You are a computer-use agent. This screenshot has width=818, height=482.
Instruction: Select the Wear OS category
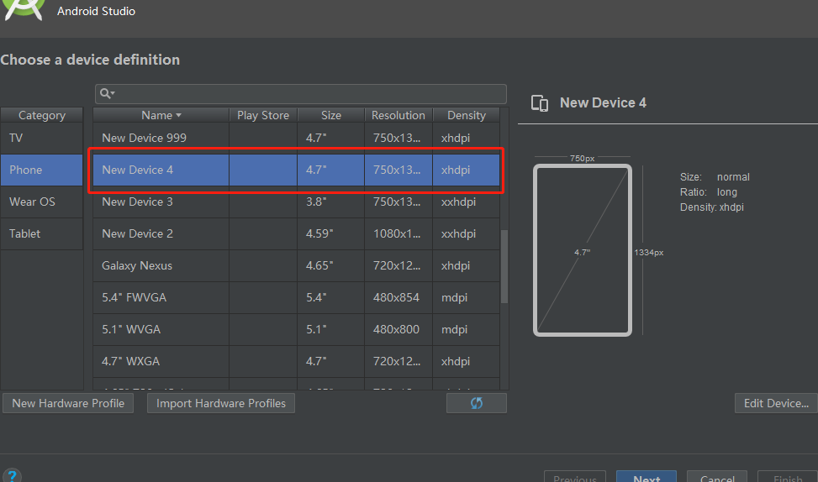point(42,202)
